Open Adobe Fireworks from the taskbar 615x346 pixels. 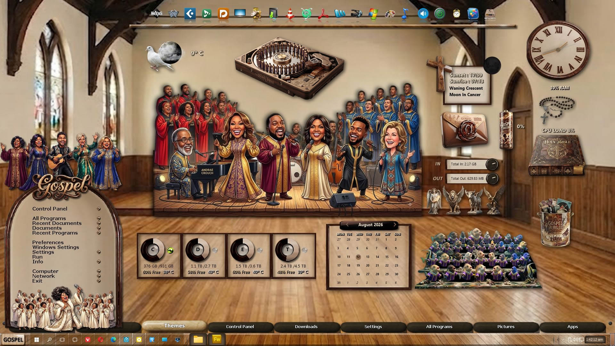tap(217, 339)
